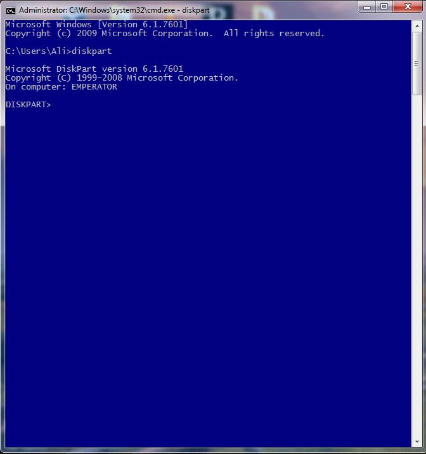Image resolution: width=426 pixels, height=454 pixels.
Task: Click the 'All rights reserved.' text
Action: click(274, 33)
